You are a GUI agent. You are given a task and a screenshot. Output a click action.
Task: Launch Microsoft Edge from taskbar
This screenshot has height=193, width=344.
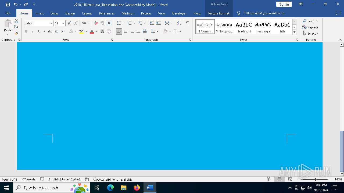pos(110,188)
